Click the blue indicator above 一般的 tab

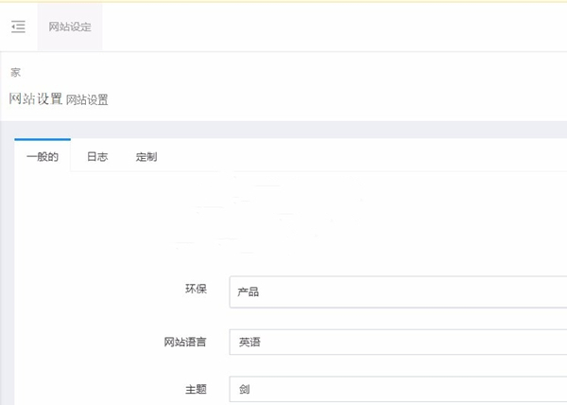(x=43, y=140)
